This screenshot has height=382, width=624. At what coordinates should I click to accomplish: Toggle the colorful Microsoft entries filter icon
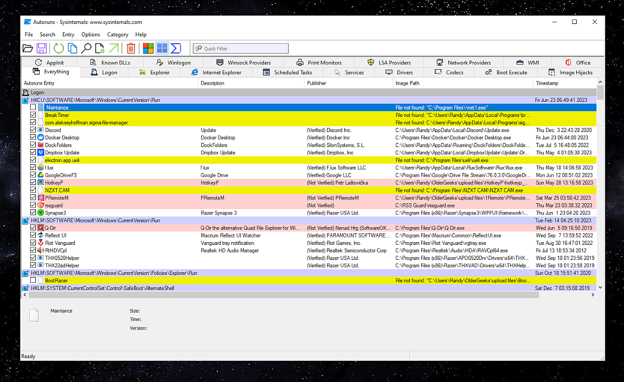(x=148, y=48)
